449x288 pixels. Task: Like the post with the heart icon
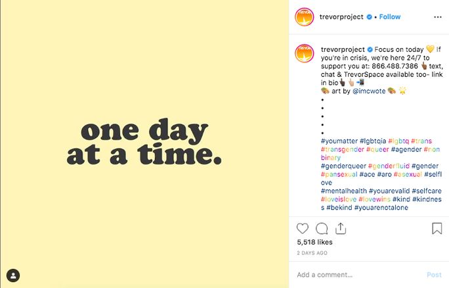[x=303, y=229]
